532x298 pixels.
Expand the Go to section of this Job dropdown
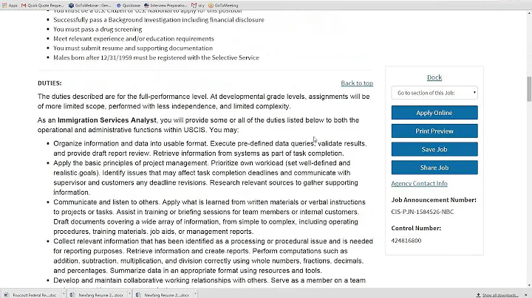pyautogui.click(x=434, y=93)
